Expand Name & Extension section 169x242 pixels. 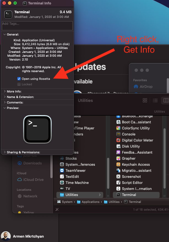pos(4,97)
